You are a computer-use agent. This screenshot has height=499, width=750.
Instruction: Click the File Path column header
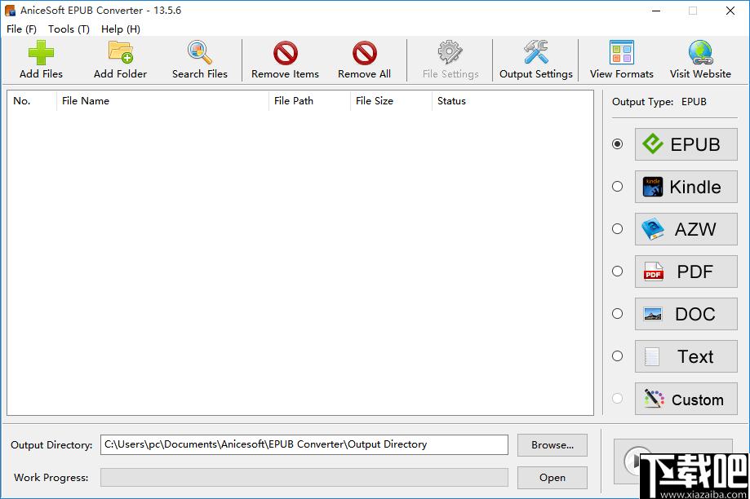click(309, 101)
